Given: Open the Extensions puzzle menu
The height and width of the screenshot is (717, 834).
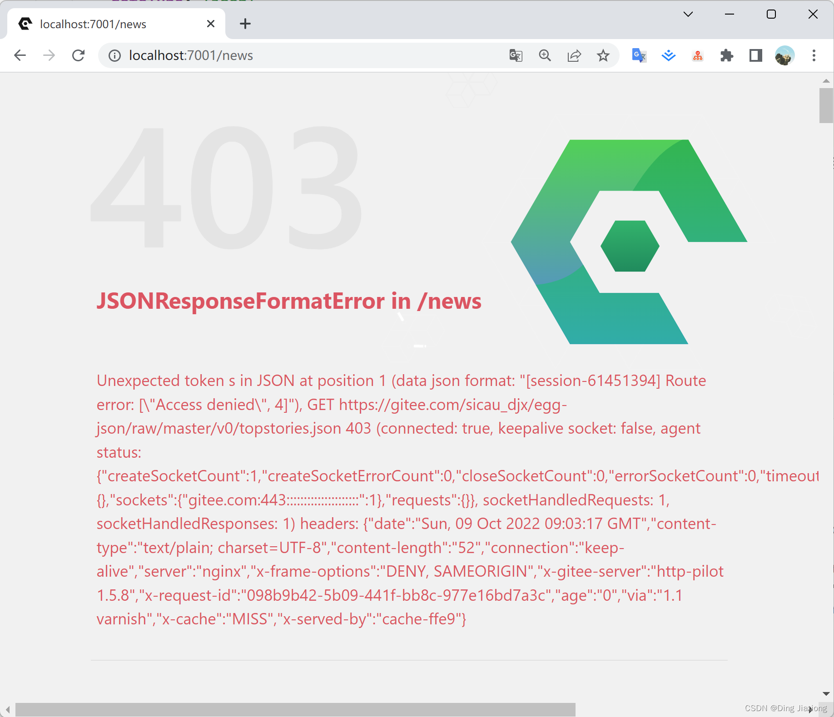Looking at the screenshot, I should 727,55.
